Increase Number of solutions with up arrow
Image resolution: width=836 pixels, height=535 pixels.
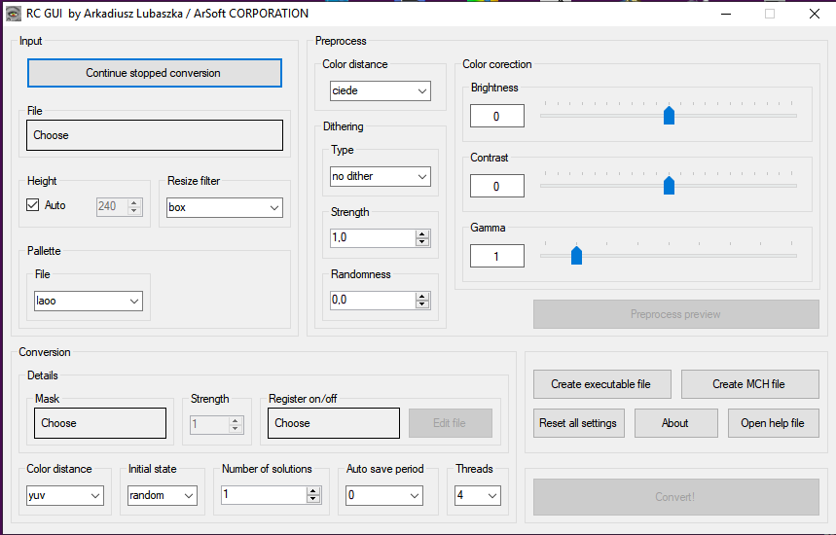[x=313, y=491]
